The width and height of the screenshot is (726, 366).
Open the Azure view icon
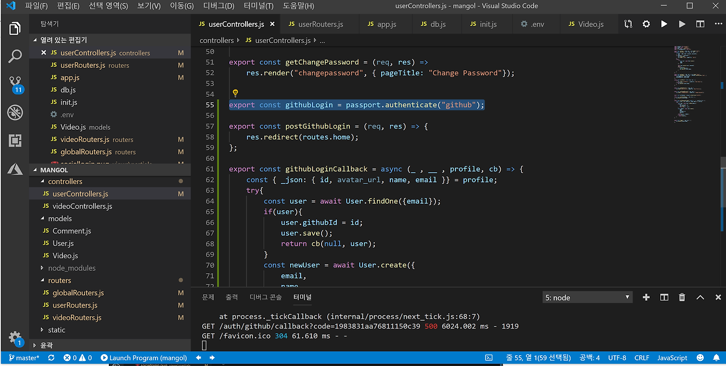[15, 168]
